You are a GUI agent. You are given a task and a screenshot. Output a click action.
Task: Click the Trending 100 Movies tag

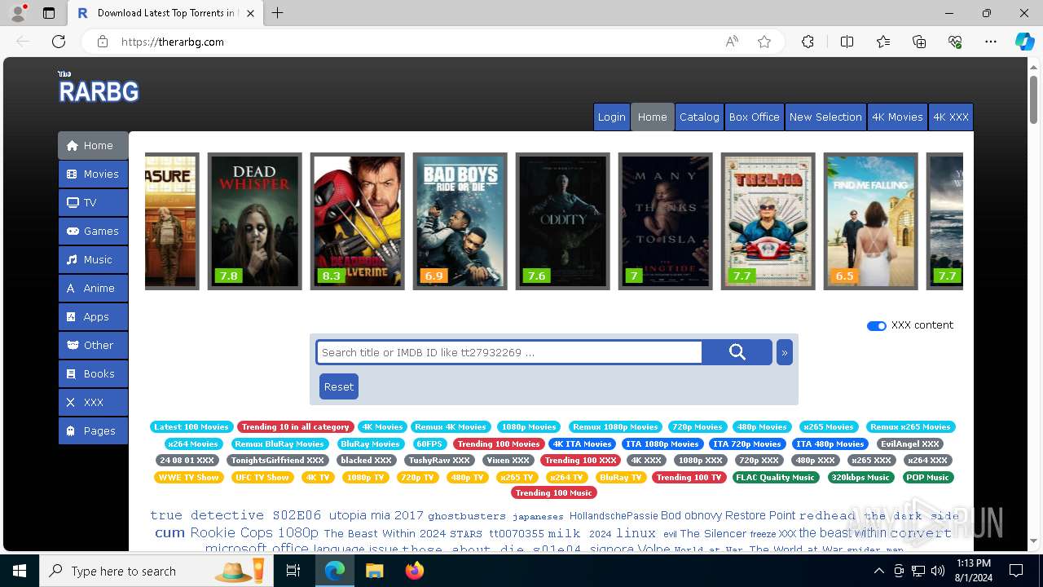[499, 444]
